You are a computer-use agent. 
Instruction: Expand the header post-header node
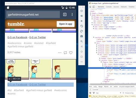pyautogui.click(x=100, y=59)
